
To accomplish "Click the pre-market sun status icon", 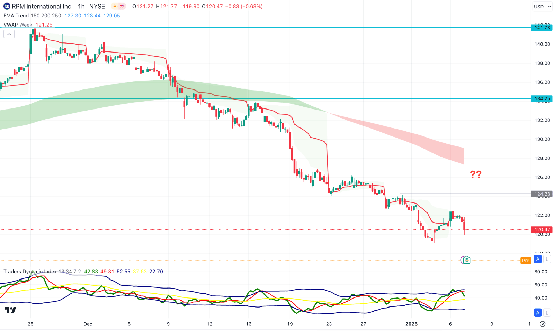I will [x=115, y=6].
